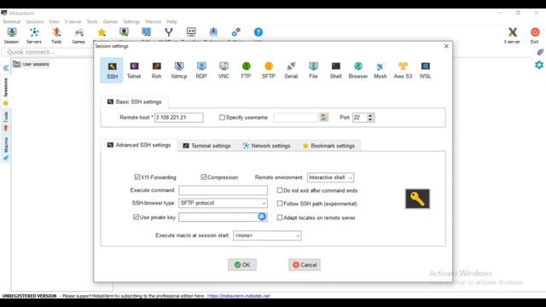Open the Tools toolbar button
The image size is (546, 307).
(x=56, y=36)
